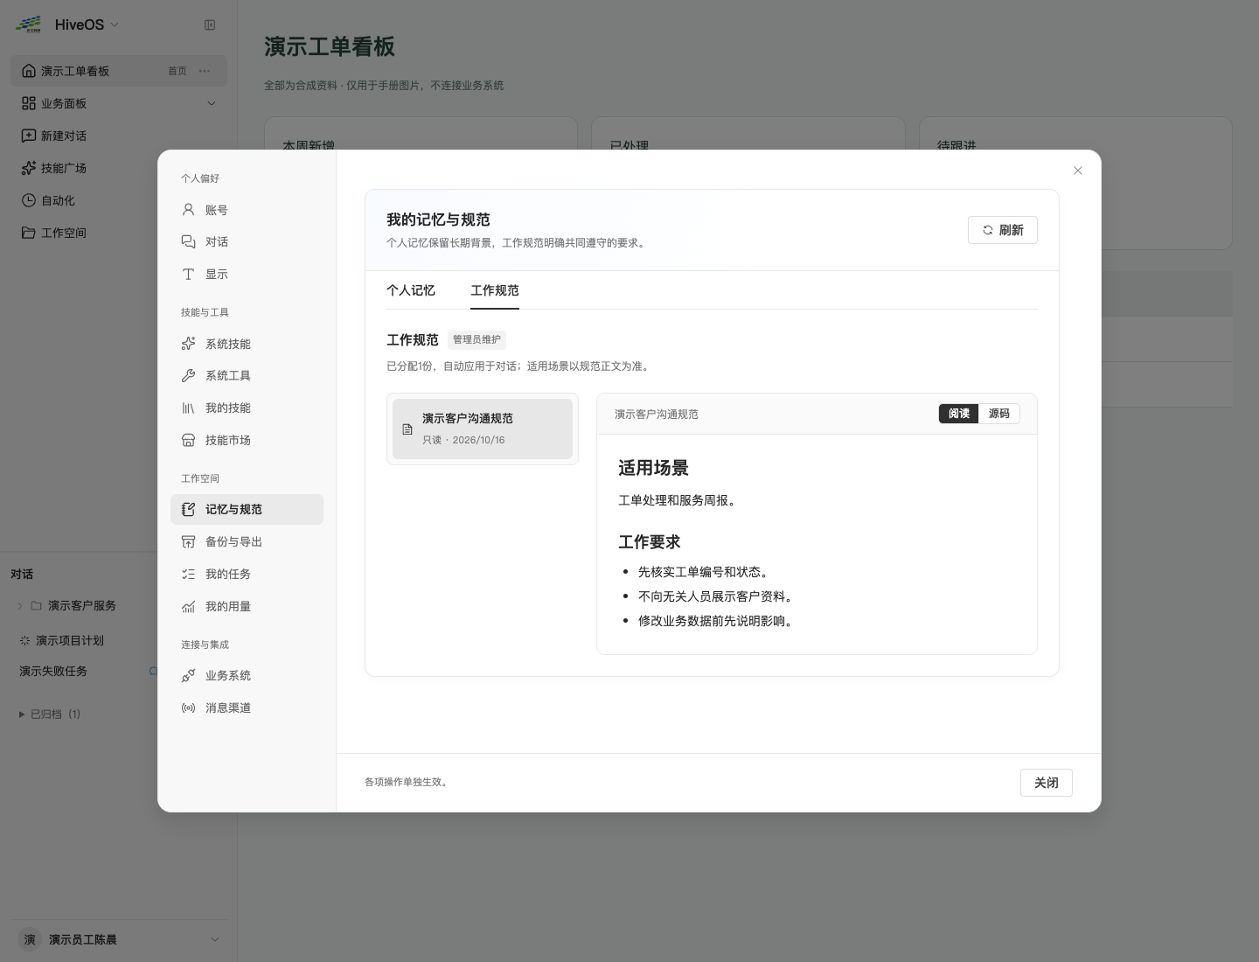Click text 不向无关人员展示客户资料。
1259x962 pixels.
pyautogui.click(x=716, y=596)
